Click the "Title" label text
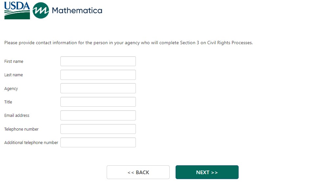This screenshot has width=320, height=182. 8,102
